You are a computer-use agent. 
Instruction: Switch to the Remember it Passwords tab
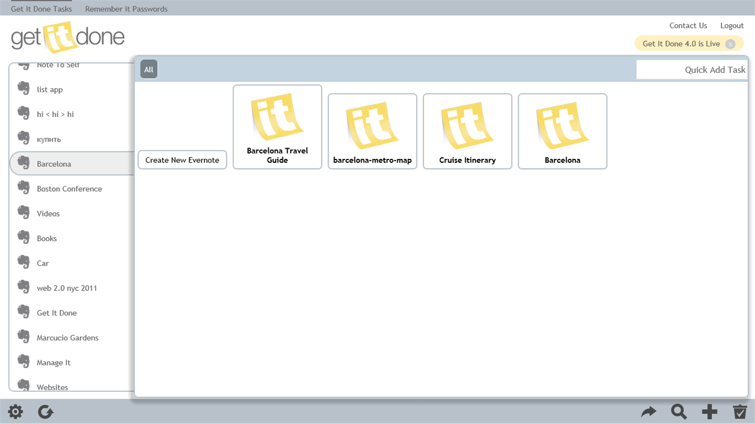[x=126, y=9]
